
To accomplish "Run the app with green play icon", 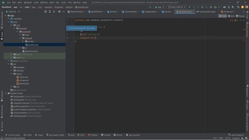I will click(x=189, y=7).
